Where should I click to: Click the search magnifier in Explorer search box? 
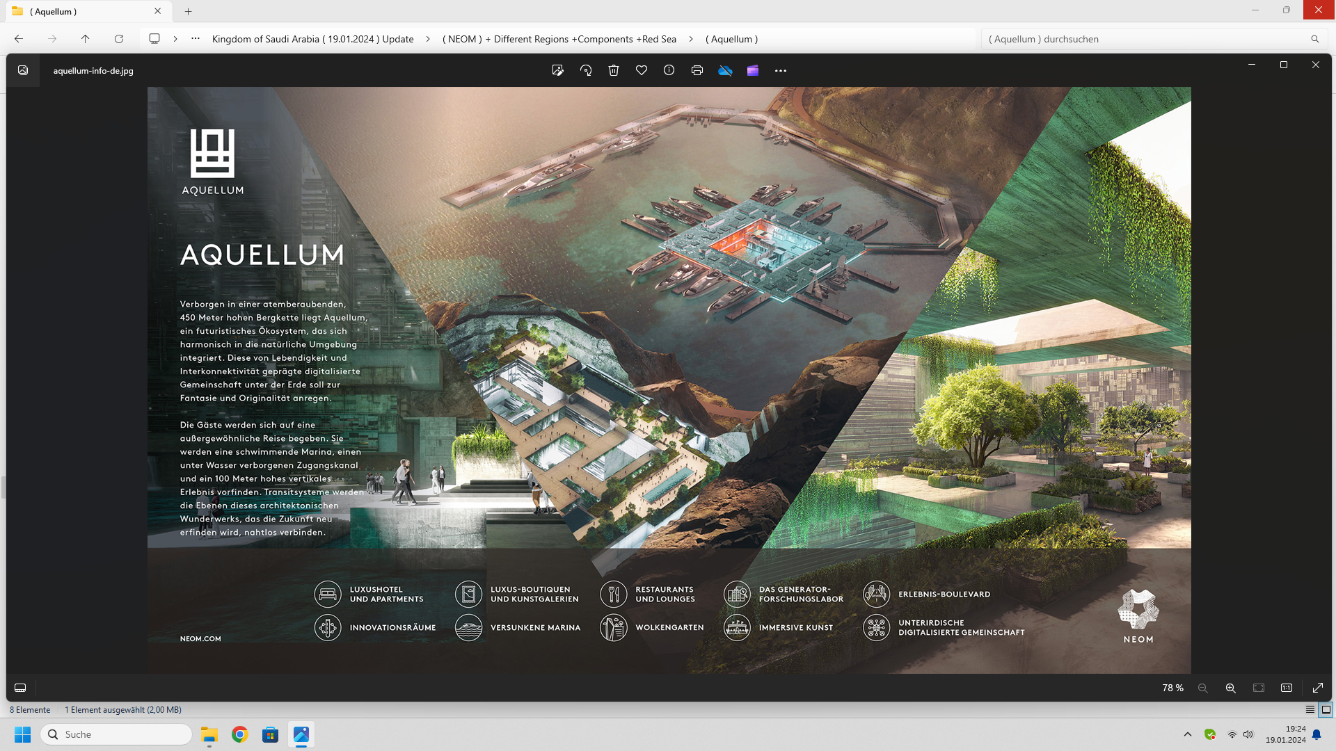click(x=1314, y=39)
